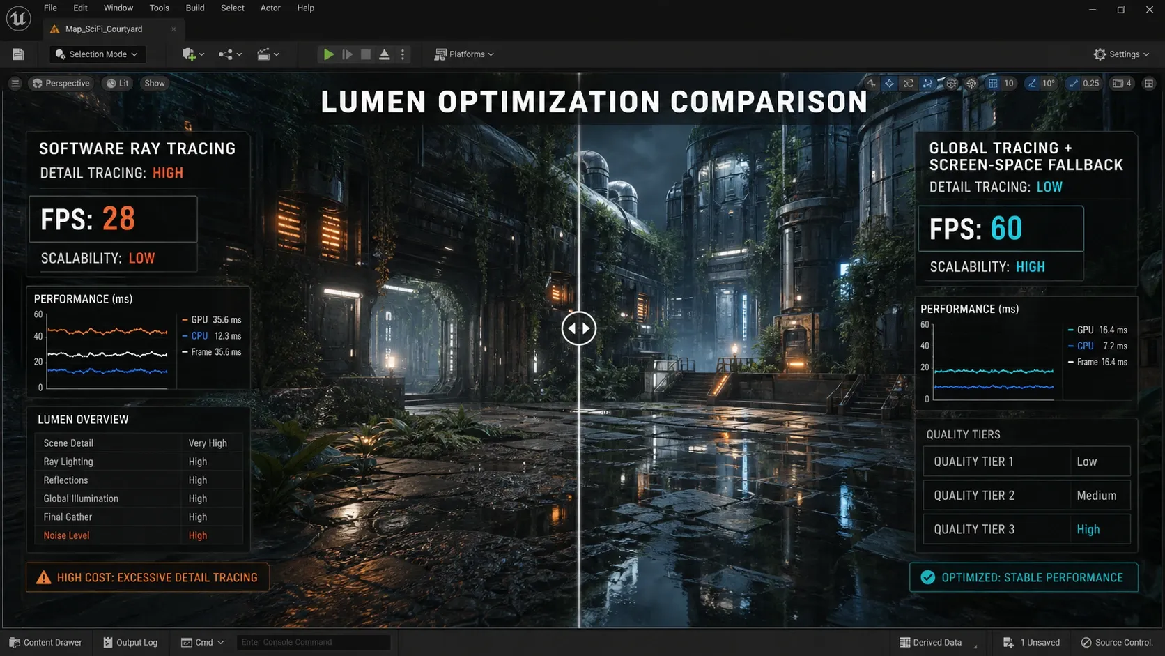Click the advance single frame button

[x=347, y=54]
